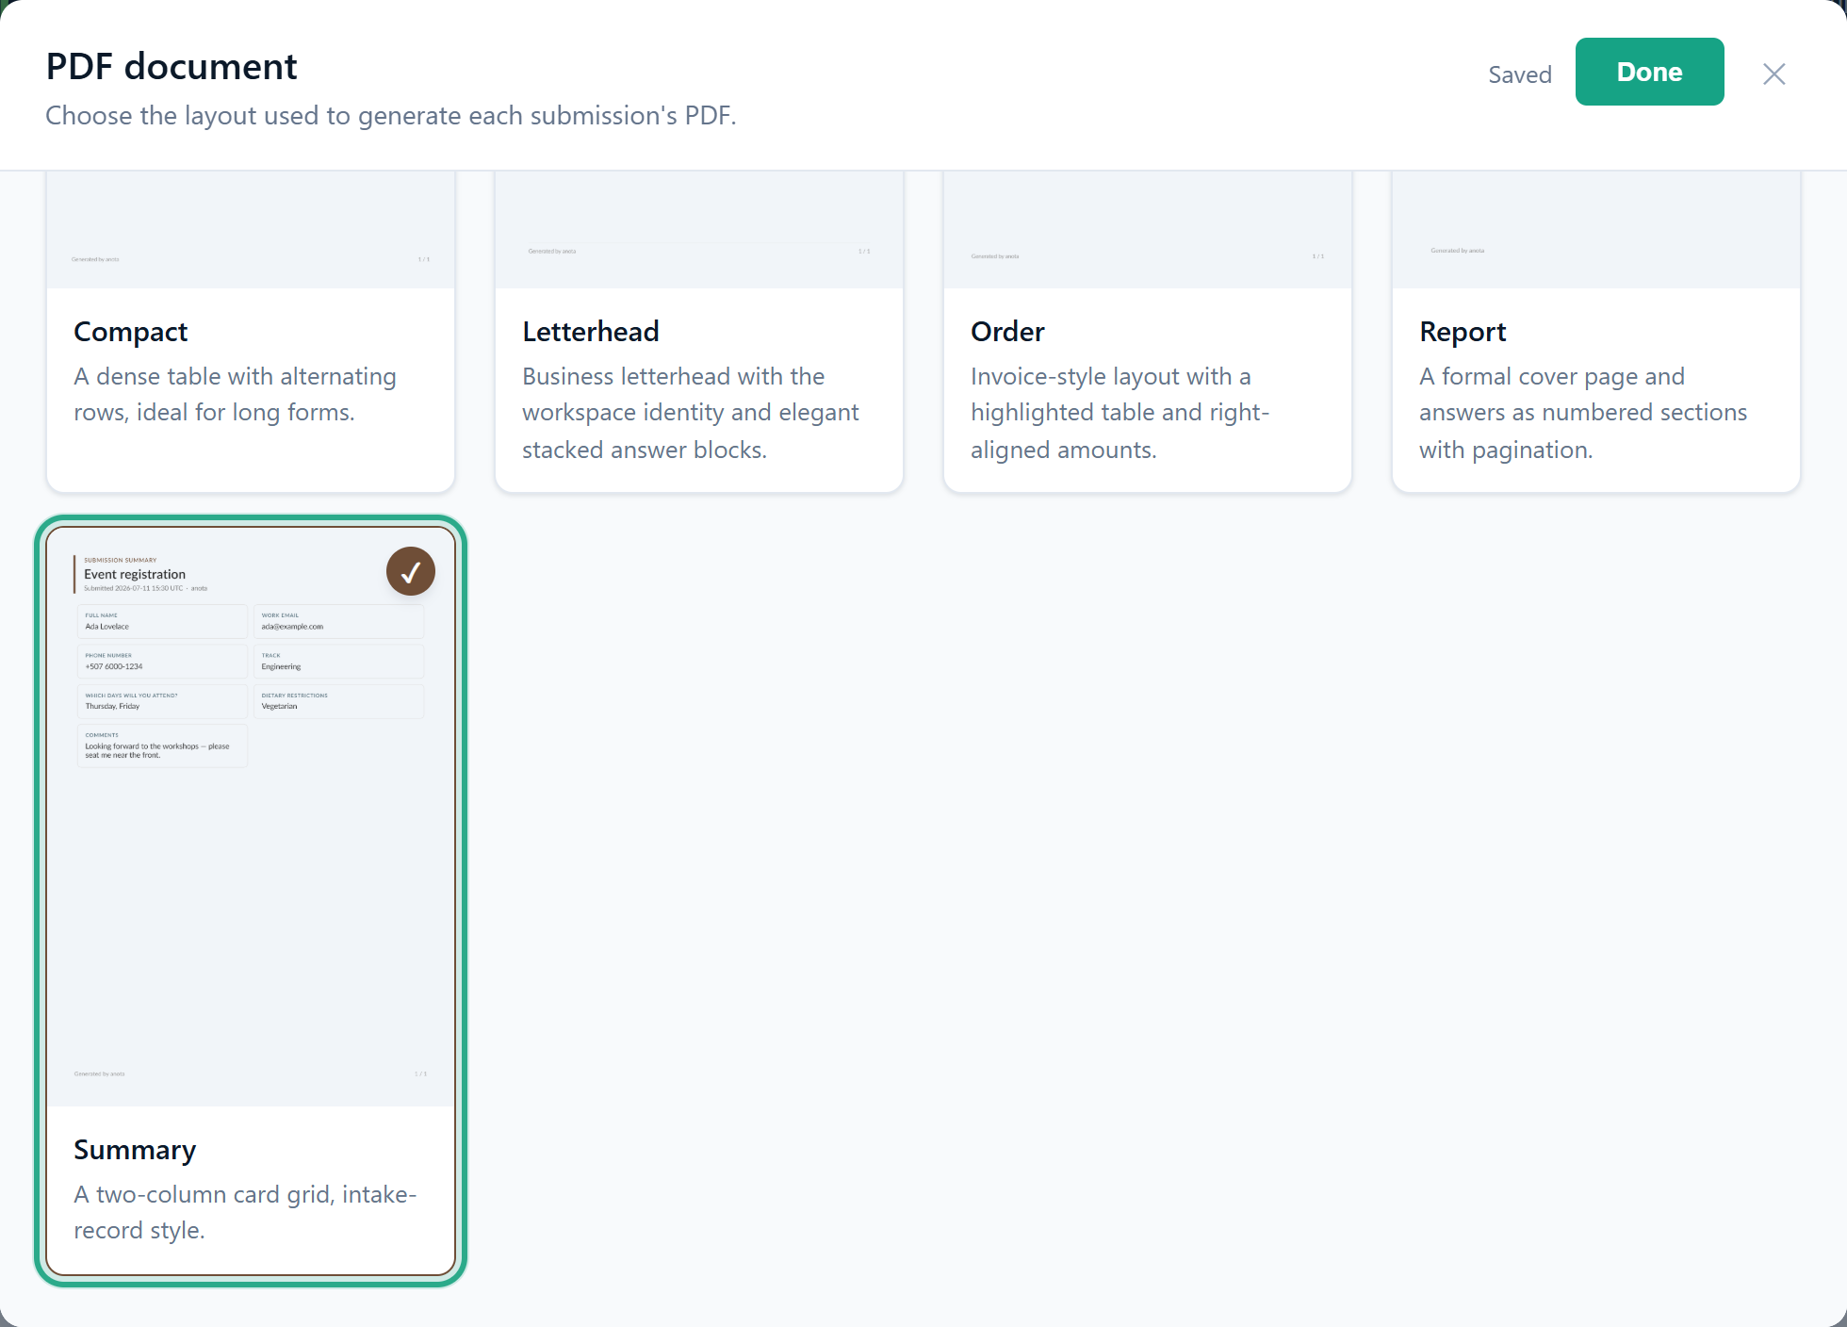Image resolution: width=1847 pixels, height=1327 pixels.
Task: Open the Summary layout preview thumbnail
Action: pyautogui.click(x=251, y=816)
